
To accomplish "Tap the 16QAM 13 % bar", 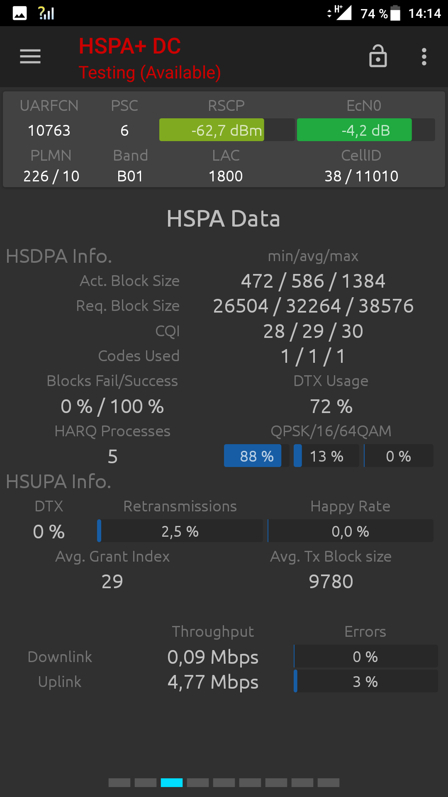I will pos(326,456).
